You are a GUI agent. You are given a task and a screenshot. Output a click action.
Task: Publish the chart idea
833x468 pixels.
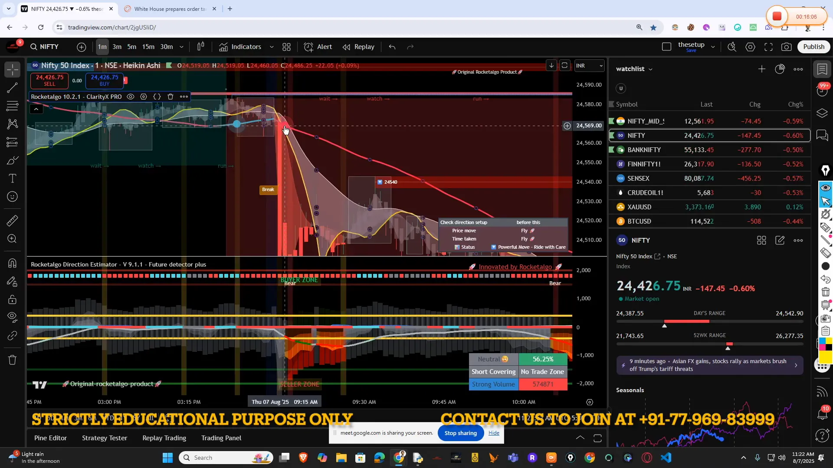click(x=813, y=47)
